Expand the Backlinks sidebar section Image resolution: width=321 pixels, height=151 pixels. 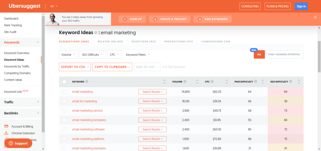pos(38,113)
